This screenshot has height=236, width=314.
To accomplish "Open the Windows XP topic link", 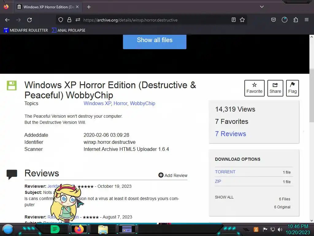I will pos(97,103).
